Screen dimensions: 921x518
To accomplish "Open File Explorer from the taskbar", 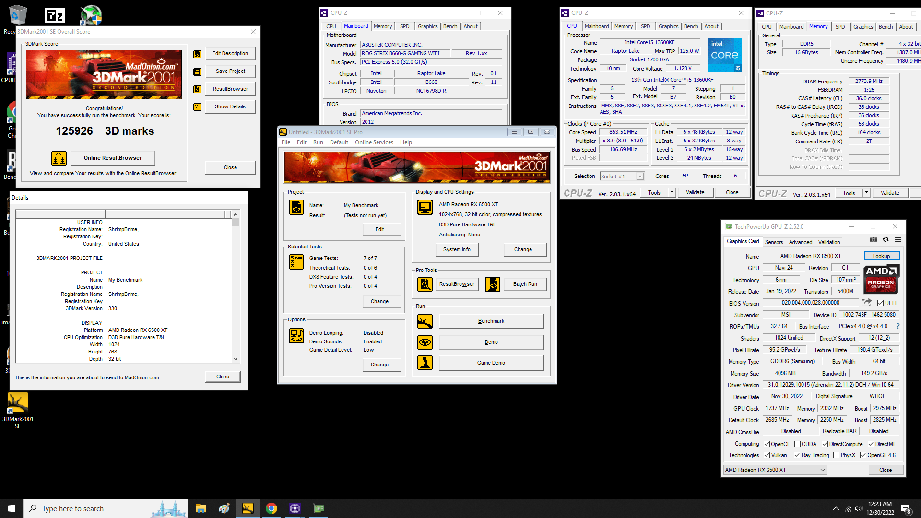I will [201, 508].
